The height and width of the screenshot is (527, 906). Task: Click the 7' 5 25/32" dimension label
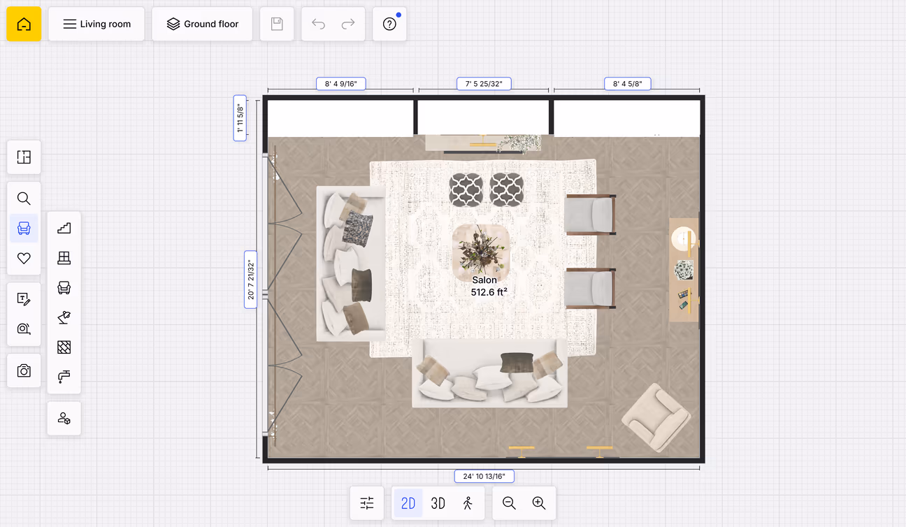pyautogui.click(x=484, y=84)
